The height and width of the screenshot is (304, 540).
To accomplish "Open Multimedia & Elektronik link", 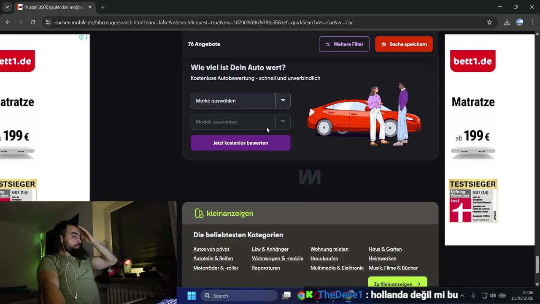I will click(x=337, y=268).
